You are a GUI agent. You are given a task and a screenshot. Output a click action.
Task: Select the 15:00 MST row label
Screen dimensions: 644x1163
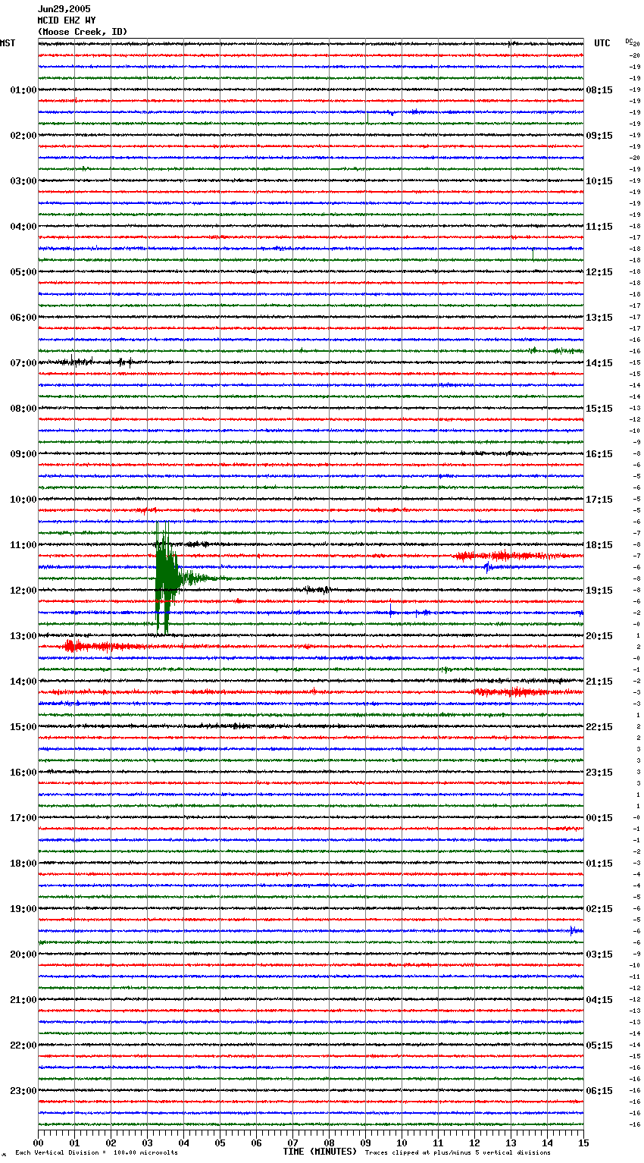(x=23, y=727)
